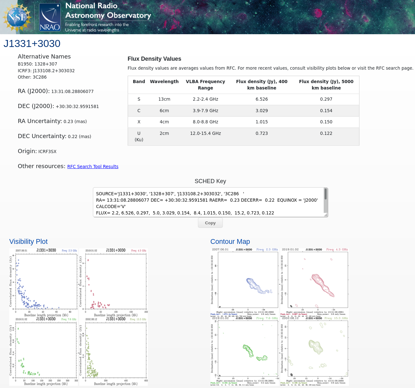The image size is (415, 388).
Task: Click the Contour Map section heading
Action: tap(230, 242)
